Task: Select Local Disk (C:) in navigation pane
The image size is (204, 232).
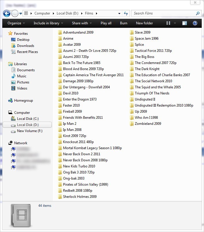Action: click(27, 119)
